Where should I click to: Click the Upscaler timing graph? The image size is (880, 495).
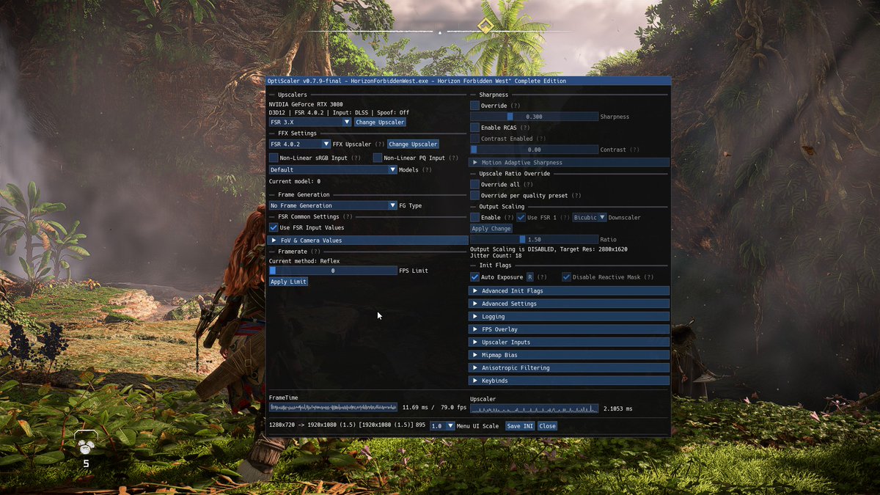click(x=534, y=408)
